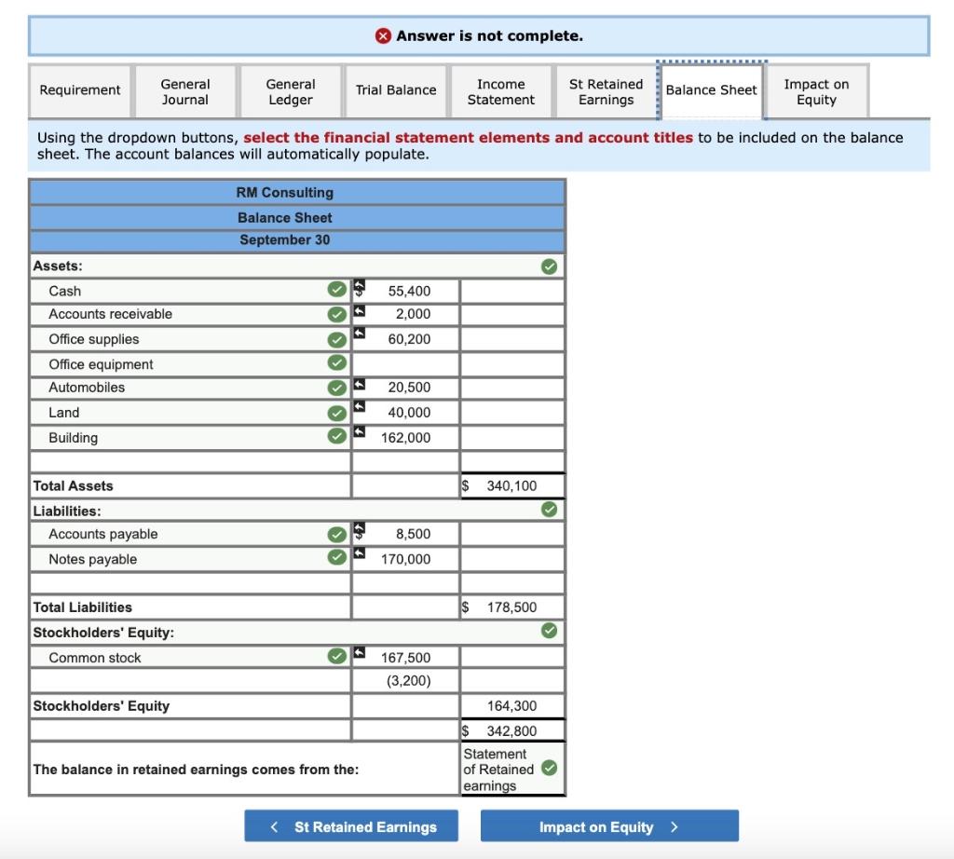This screenshot has height=859, width=954.
Task: Switch to the Trial Balance tab
Action: point(395,92)
